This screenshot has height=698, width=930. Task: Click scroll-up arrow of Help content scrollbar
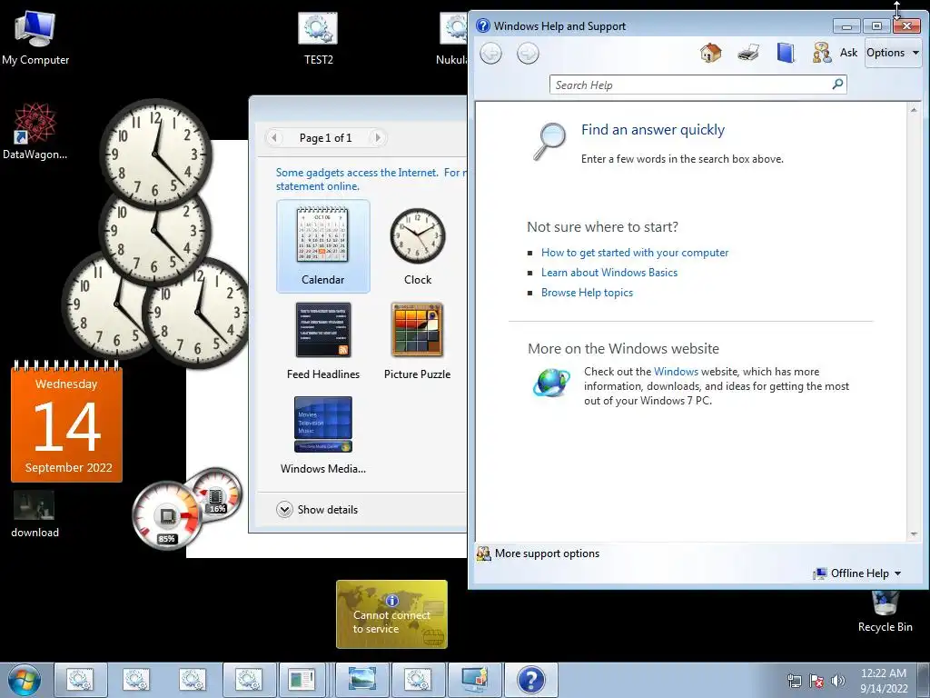914,110
